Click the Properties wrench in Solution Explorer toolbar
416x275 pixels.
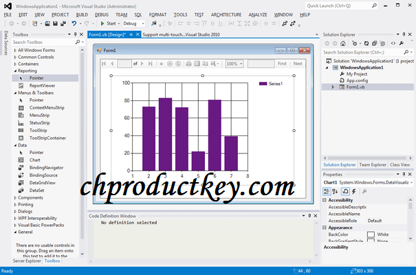pyautogui.click(x=402, y=43)
